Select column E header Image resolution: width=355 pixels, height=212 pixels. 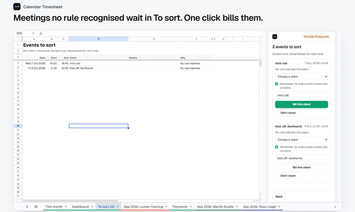154,39
